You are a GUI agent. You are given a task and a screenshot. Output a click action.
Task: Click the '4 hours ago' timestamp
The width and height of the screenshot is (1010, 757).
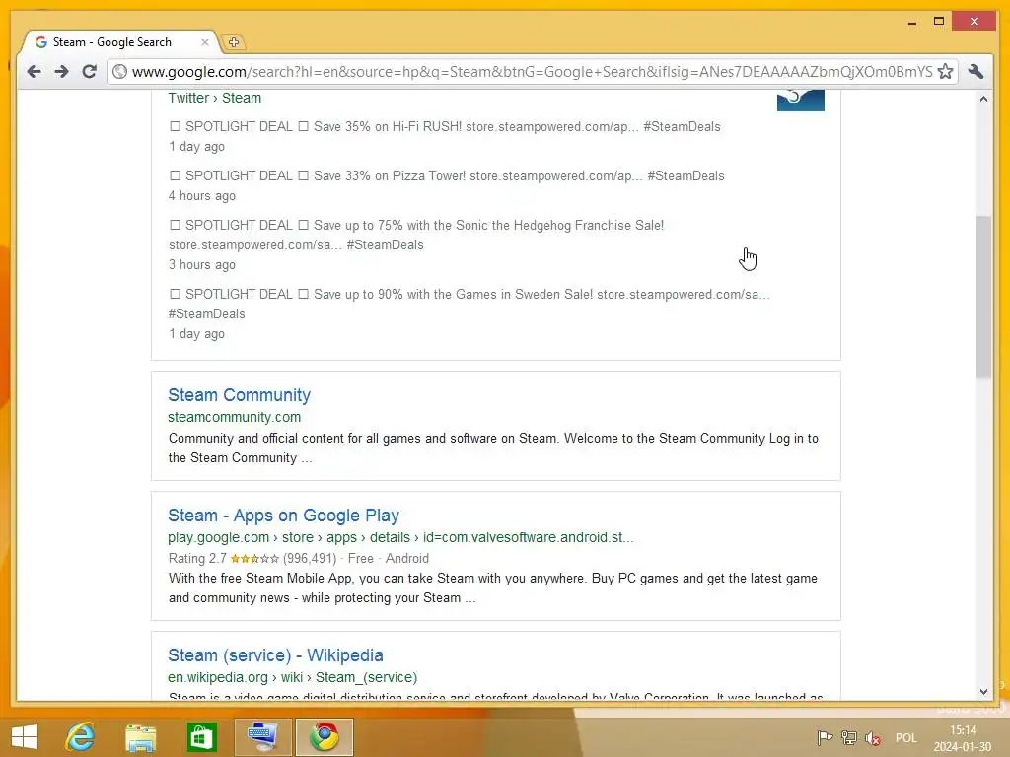[201, 196]
